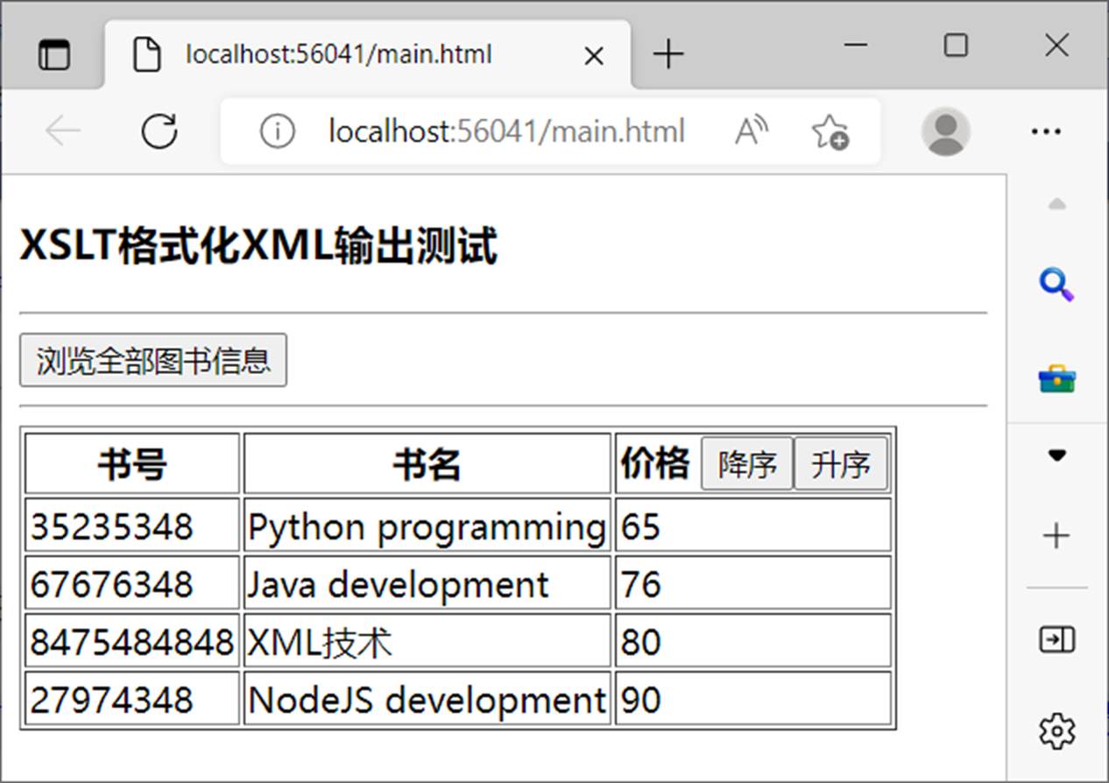1109x783 pixels.
Task: Expand the sidebar down arrow
Action: coord(1056,455)
